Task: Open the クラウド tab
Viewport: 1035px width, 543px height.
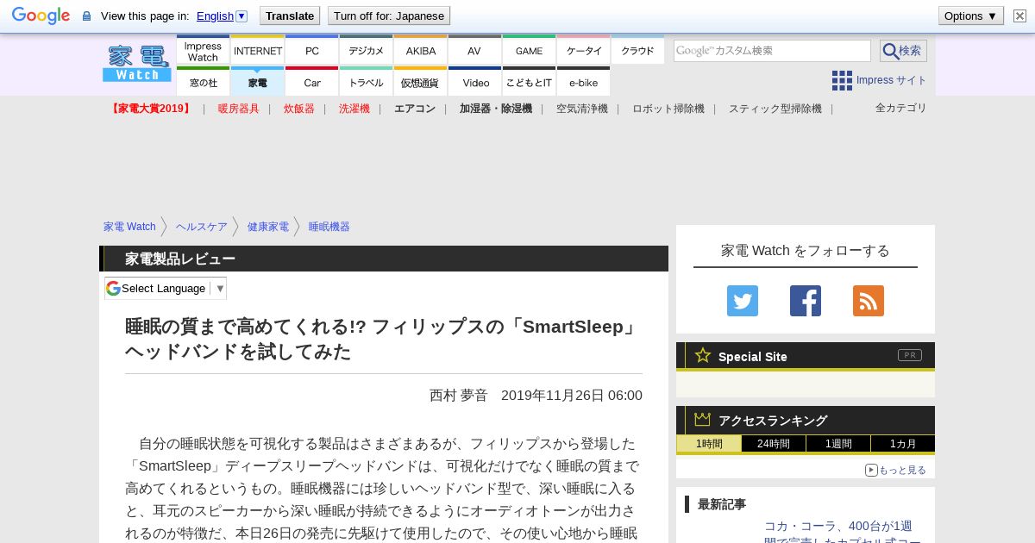Action: click(637, 51)
